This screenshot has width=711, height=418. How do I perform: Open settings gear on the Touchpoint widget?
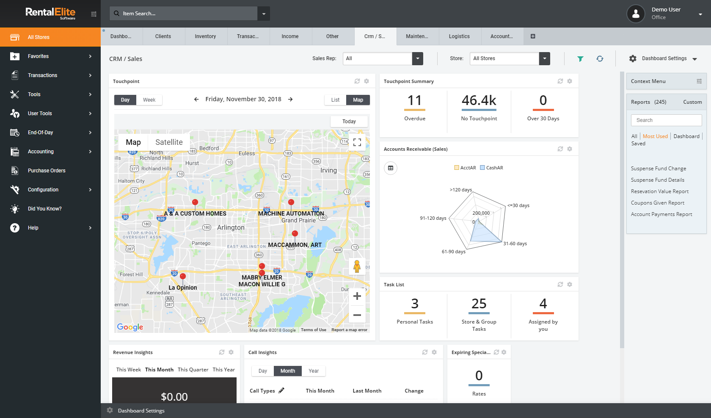[x=366, y=81]
